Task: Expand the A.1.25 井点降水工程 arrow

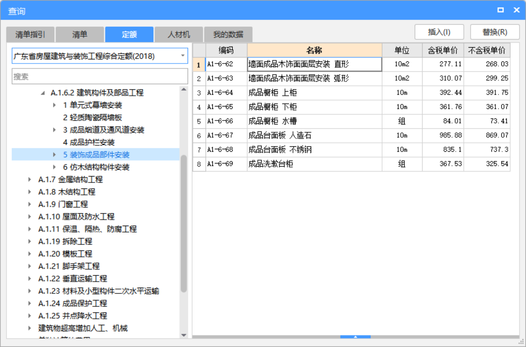Action: 30,316
